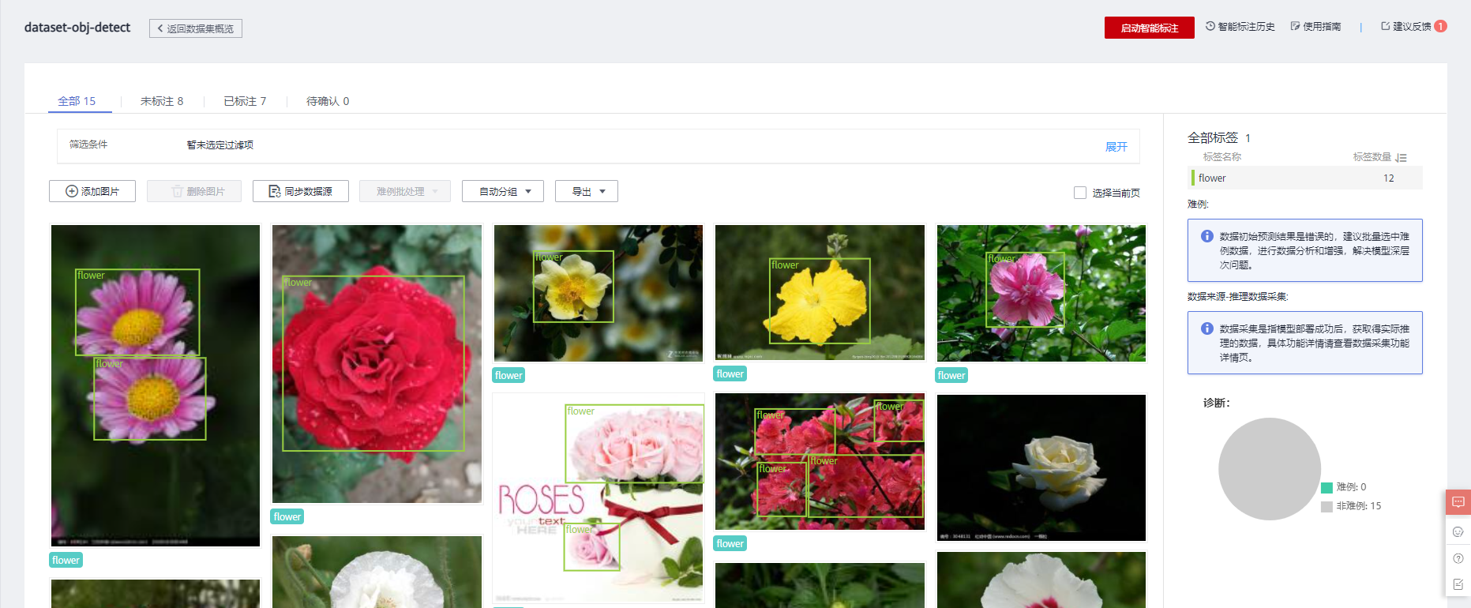Click info icon in the 难例 notice box
This screenshot has height=608, width=1471.
[1207, 236]
